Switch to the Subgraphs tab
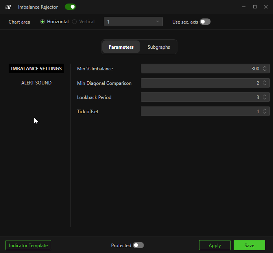The height and width of the screenshot is (253, 273). 159,47
